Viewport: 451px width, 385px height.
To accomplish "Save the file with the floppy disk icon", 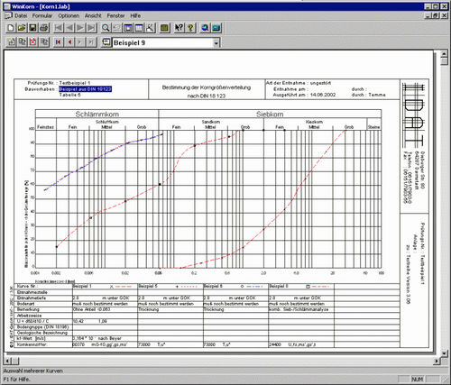I will (32, 28).
